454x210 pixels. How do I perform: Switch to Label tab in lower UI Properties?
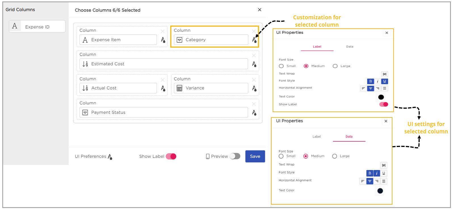(x=317, y=137)
